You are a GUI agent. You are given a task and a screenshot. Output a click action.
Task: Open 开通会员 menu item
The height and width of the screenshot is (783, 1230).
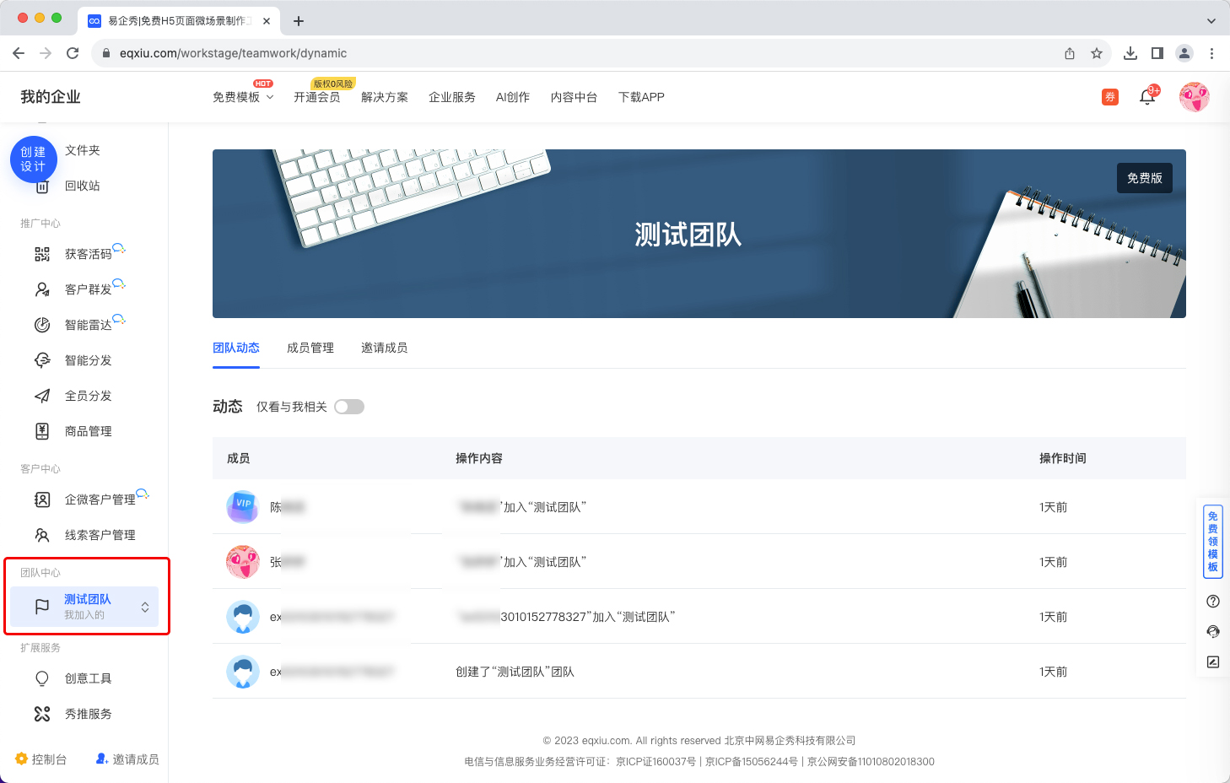317,97
